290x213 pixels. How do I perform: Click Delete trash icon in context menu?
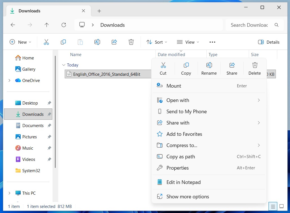[254, 65]
